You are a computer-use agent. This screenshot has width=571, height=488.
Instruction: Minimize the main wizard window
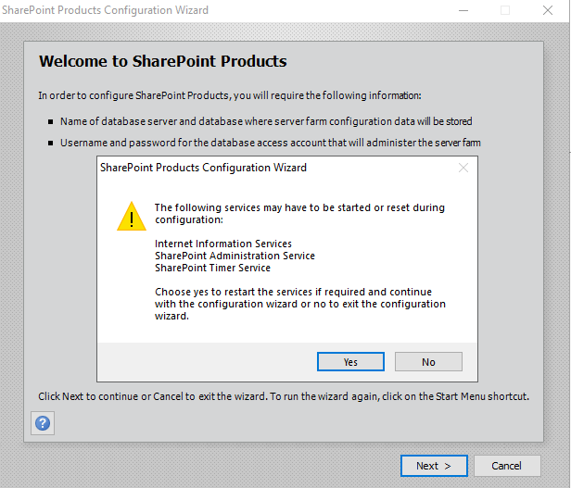(463, 10)
